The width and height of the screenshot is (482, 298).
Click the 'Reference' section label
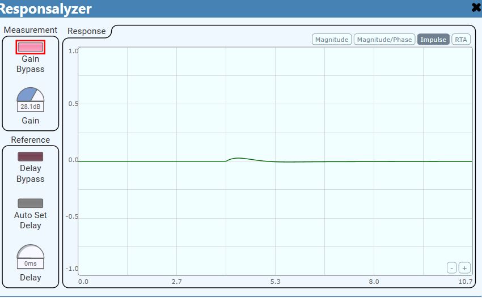[31, 140]
